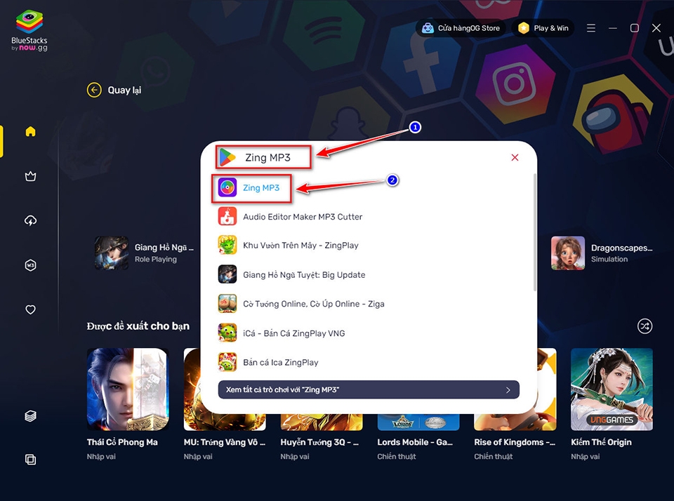Viewport: 674px width, 501px height.
Task: Open Giang Hồ Ngũ Role Playing thumbnail
Action: point(112,253)
